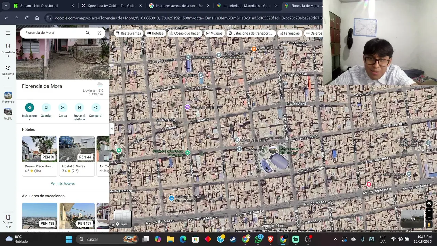Click the my location button
This screenshot has height=246, width=437.
click(429, 204)
